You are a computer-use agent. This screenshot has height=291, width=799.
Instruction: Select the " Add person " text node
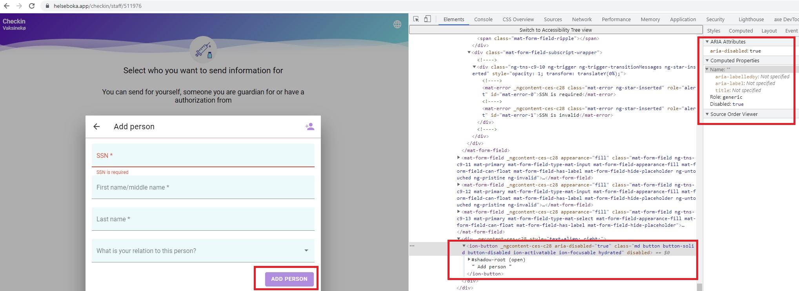click(x=491, y=267)
